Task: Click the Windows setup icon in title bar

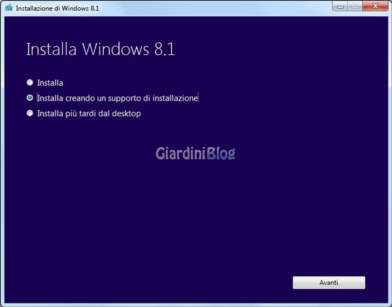Action: [x=9, y=8]
